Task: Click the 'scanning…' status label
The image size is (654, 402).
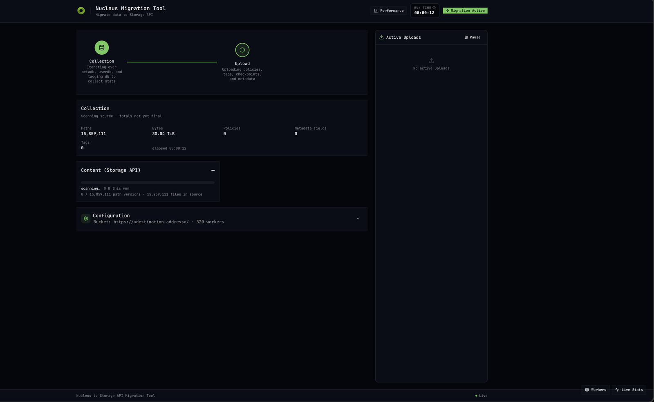Action: pyautogui.click(x=90, y=189)
